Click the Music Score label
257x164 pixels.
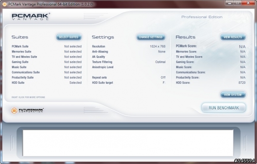[184, 67]
